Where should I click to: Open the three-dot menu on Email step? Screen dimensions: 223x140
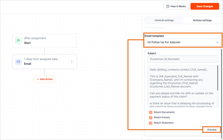pos(72,62)
